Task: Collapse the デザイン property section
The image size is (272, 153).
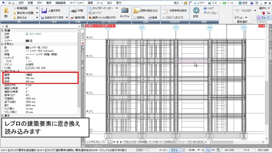Action: click(x=2, y=44)
